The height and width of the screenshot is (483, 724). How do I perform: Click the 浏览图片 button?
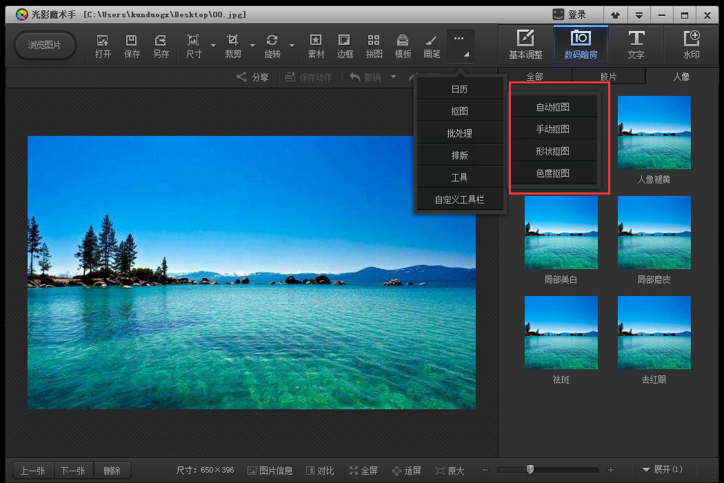(x=45, y=45)
